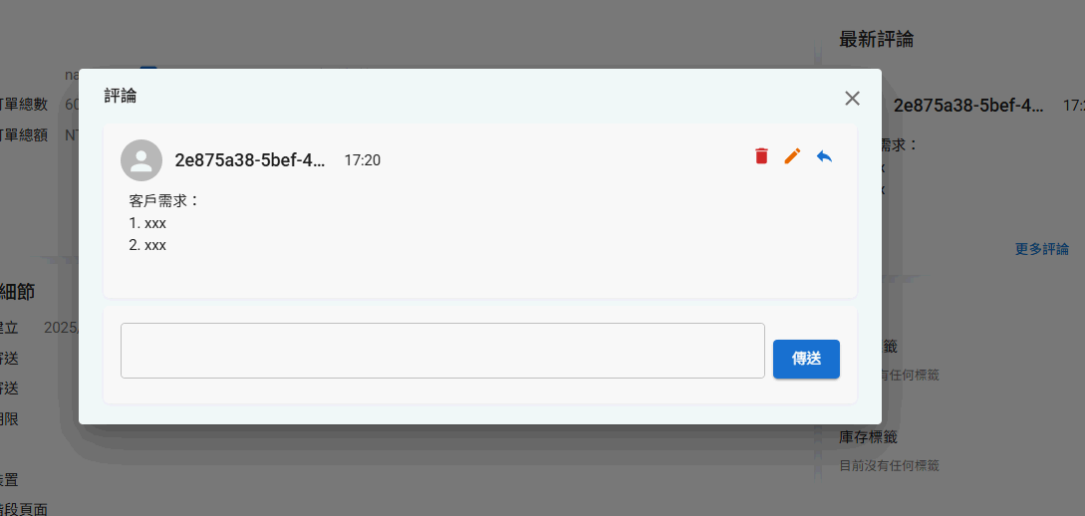Click the partially hidden 訂單總數 label
1085x516 pixels.
[x=24, y=105]
